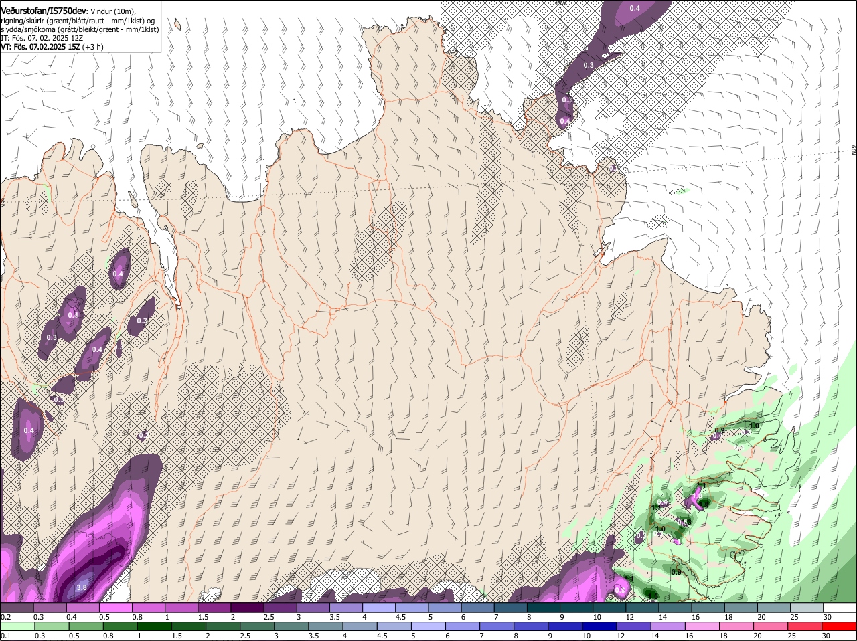Click the 30 label in the upper legend
The image size is (857, 641).
pos(827,617)
